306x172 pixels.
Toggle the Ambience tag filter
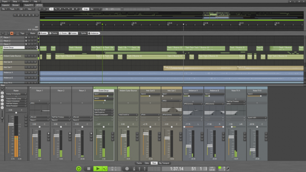click(x=94, y=33)
